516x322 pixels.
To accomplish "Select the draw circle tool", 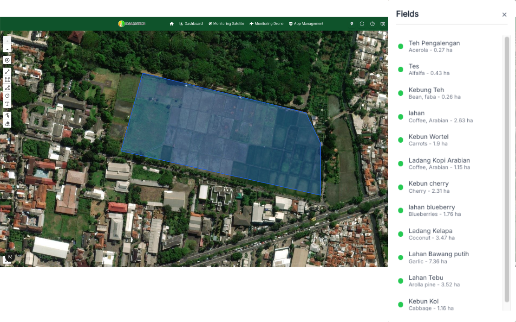I will click(x=7, y=96).
